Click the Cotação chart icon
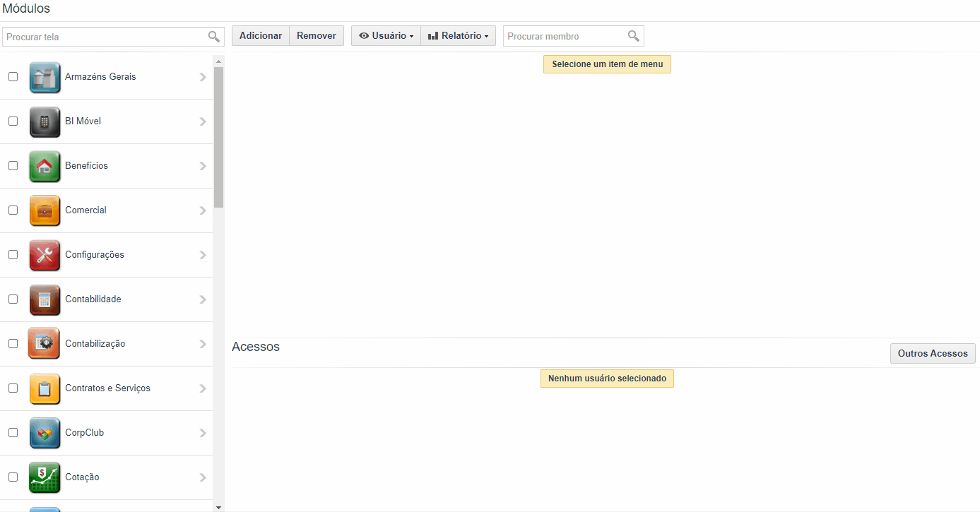This screenshot has width=980, height=512. [45, 477]
